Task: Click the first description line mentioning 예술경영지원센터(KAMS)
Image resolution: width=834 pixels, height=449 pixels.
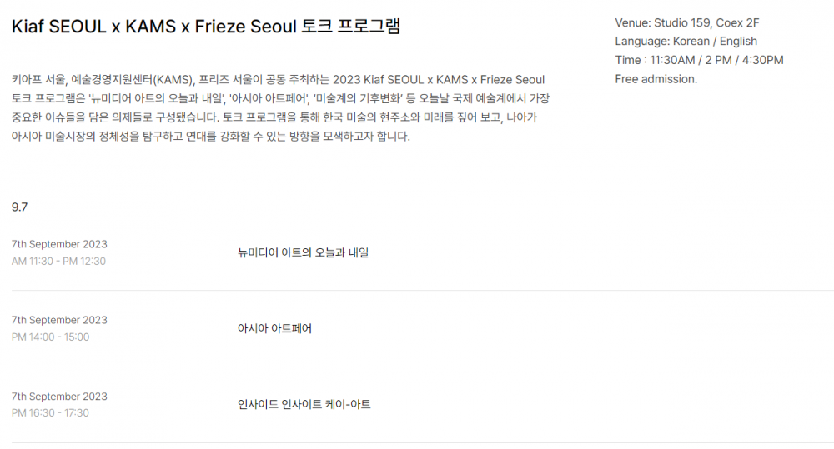Action: click(279, 80)
